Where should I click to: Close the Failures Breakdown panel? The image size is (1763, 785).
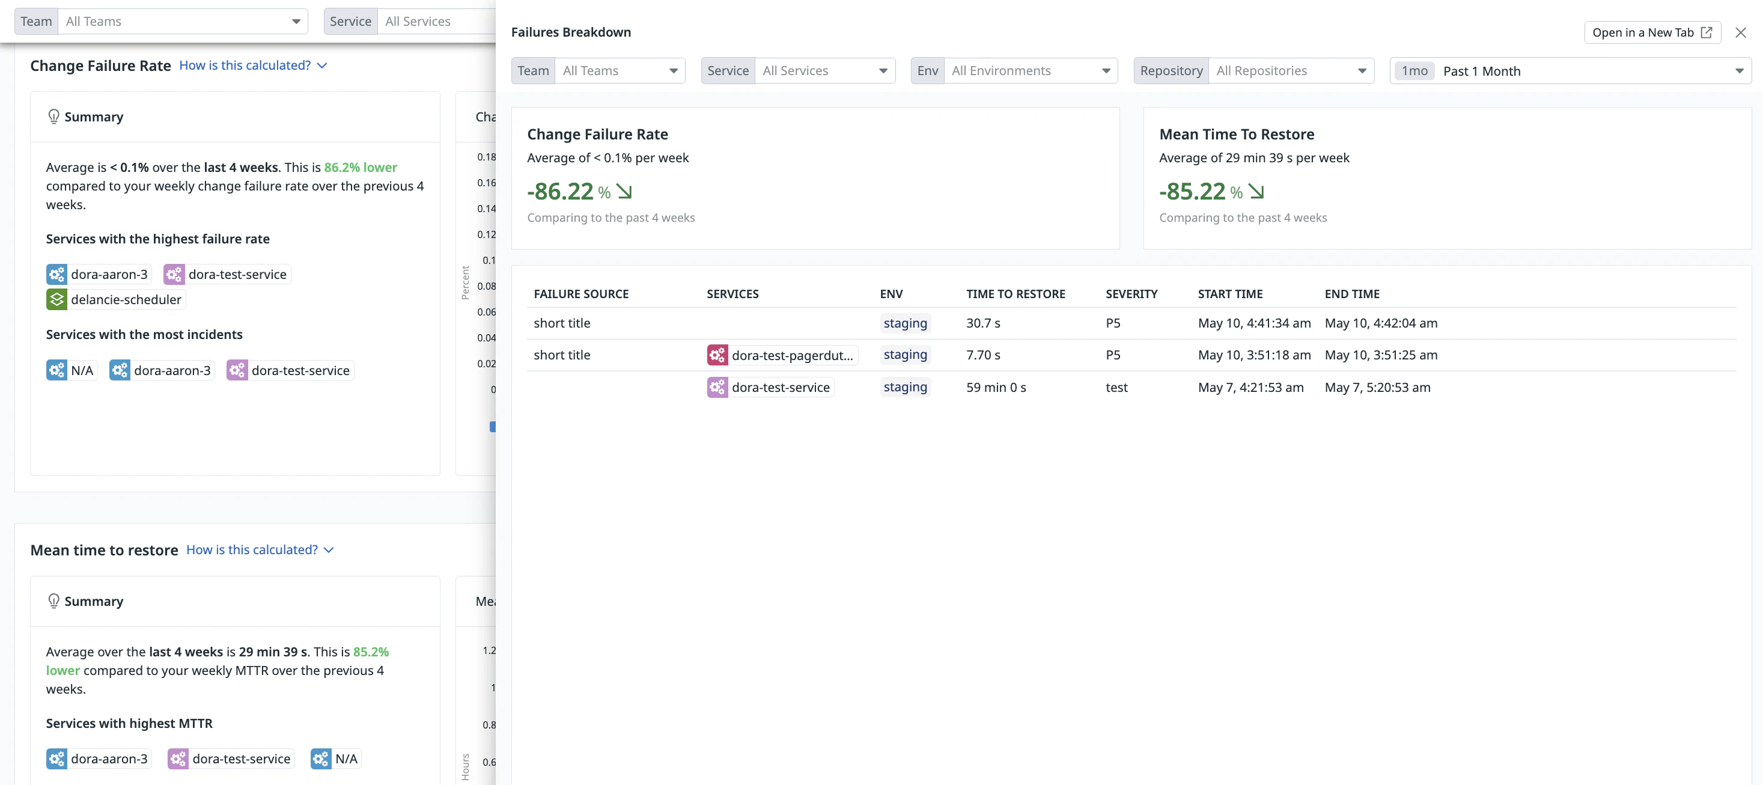click(x=1740, y=32)
